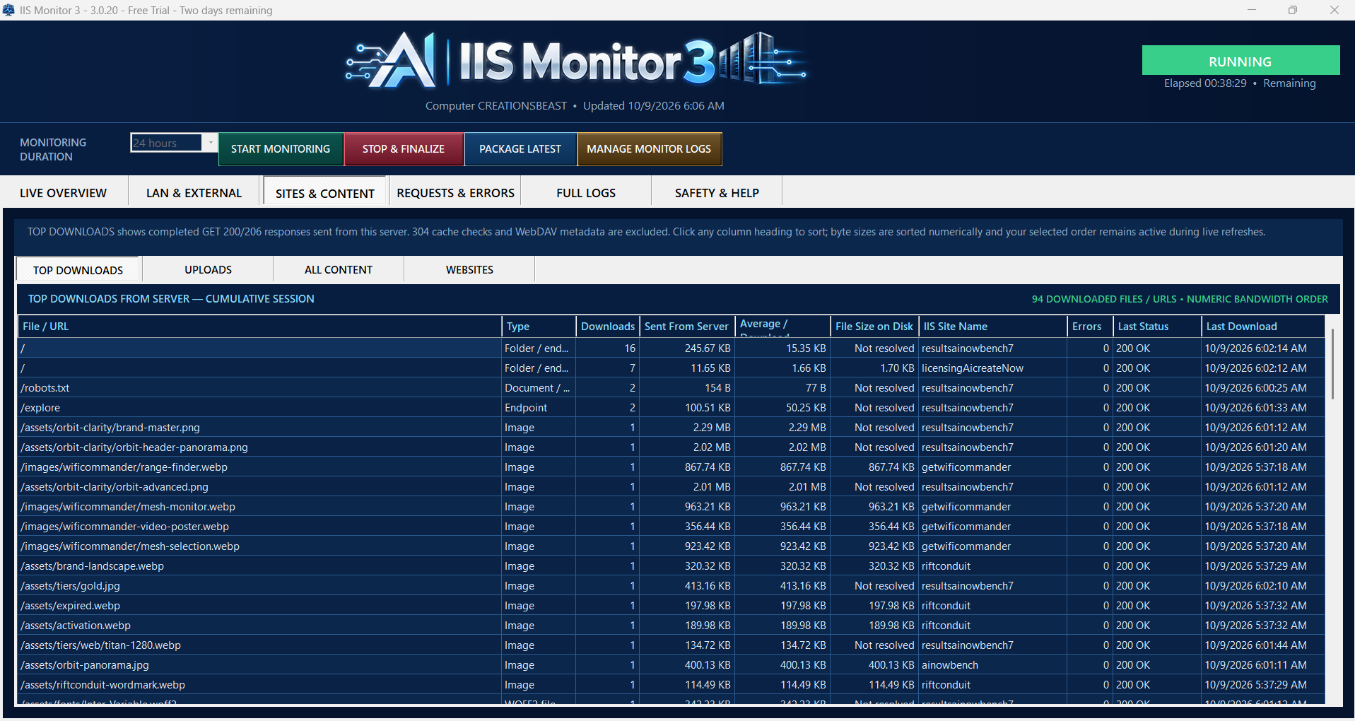Screen dimensions: 1355x721
Task: Open REQUESTS & ERRORS tab
Action: click(455, 193)
